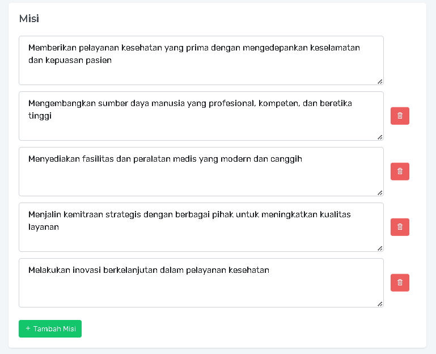This screenshot has width=436, height=354.
Task: Remove the "Menjalin kemitraan strategis" mission entry
Action: (400, 227)
